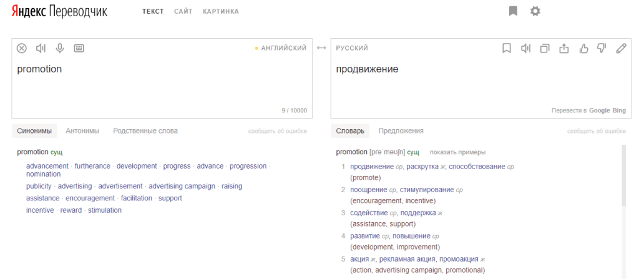Suggest an edit with the pencil icon

point(621,49)
